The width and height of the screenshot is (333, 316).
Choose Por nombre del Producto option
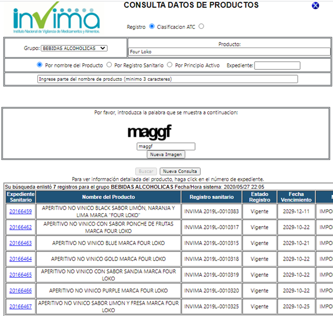[x=40, y=64]
